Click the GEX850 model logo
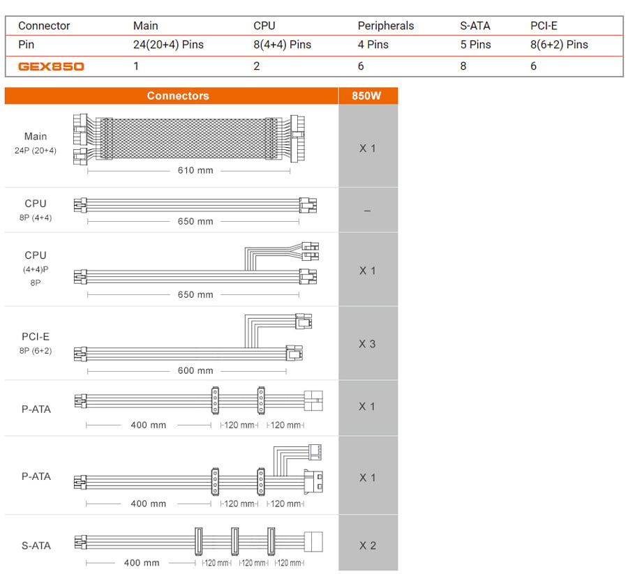The image size is (628, 574). 51,66
